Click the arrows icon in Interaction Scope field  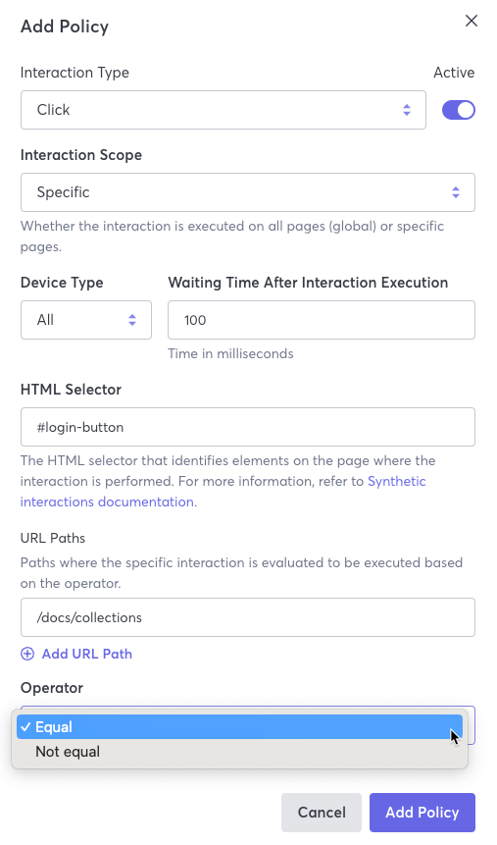[x=456, y=192]
